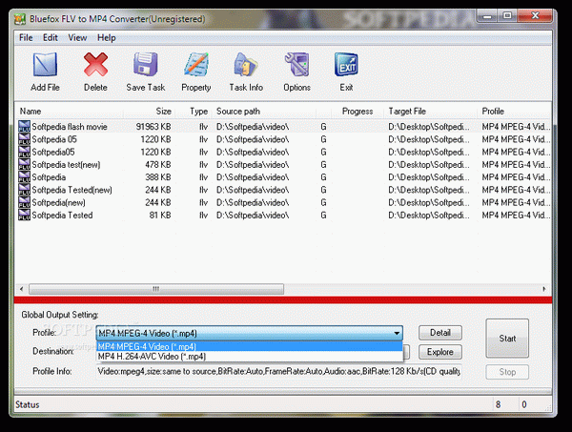Open the Task Info toolbar icon

pos(246,65)
